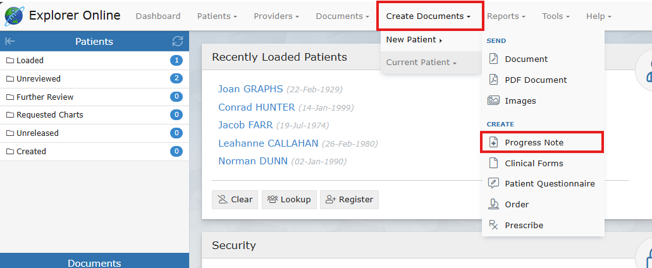Select the PDF Document send option
This screenshot has width=652, height=268.
pyautogui.click(x=535, y=80)
